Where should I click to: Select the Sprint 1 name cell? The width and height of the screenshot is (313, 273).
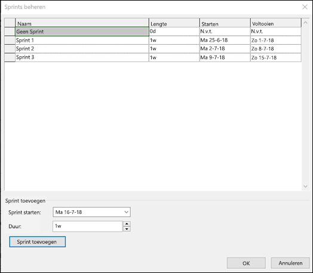[x=82, y=40]
